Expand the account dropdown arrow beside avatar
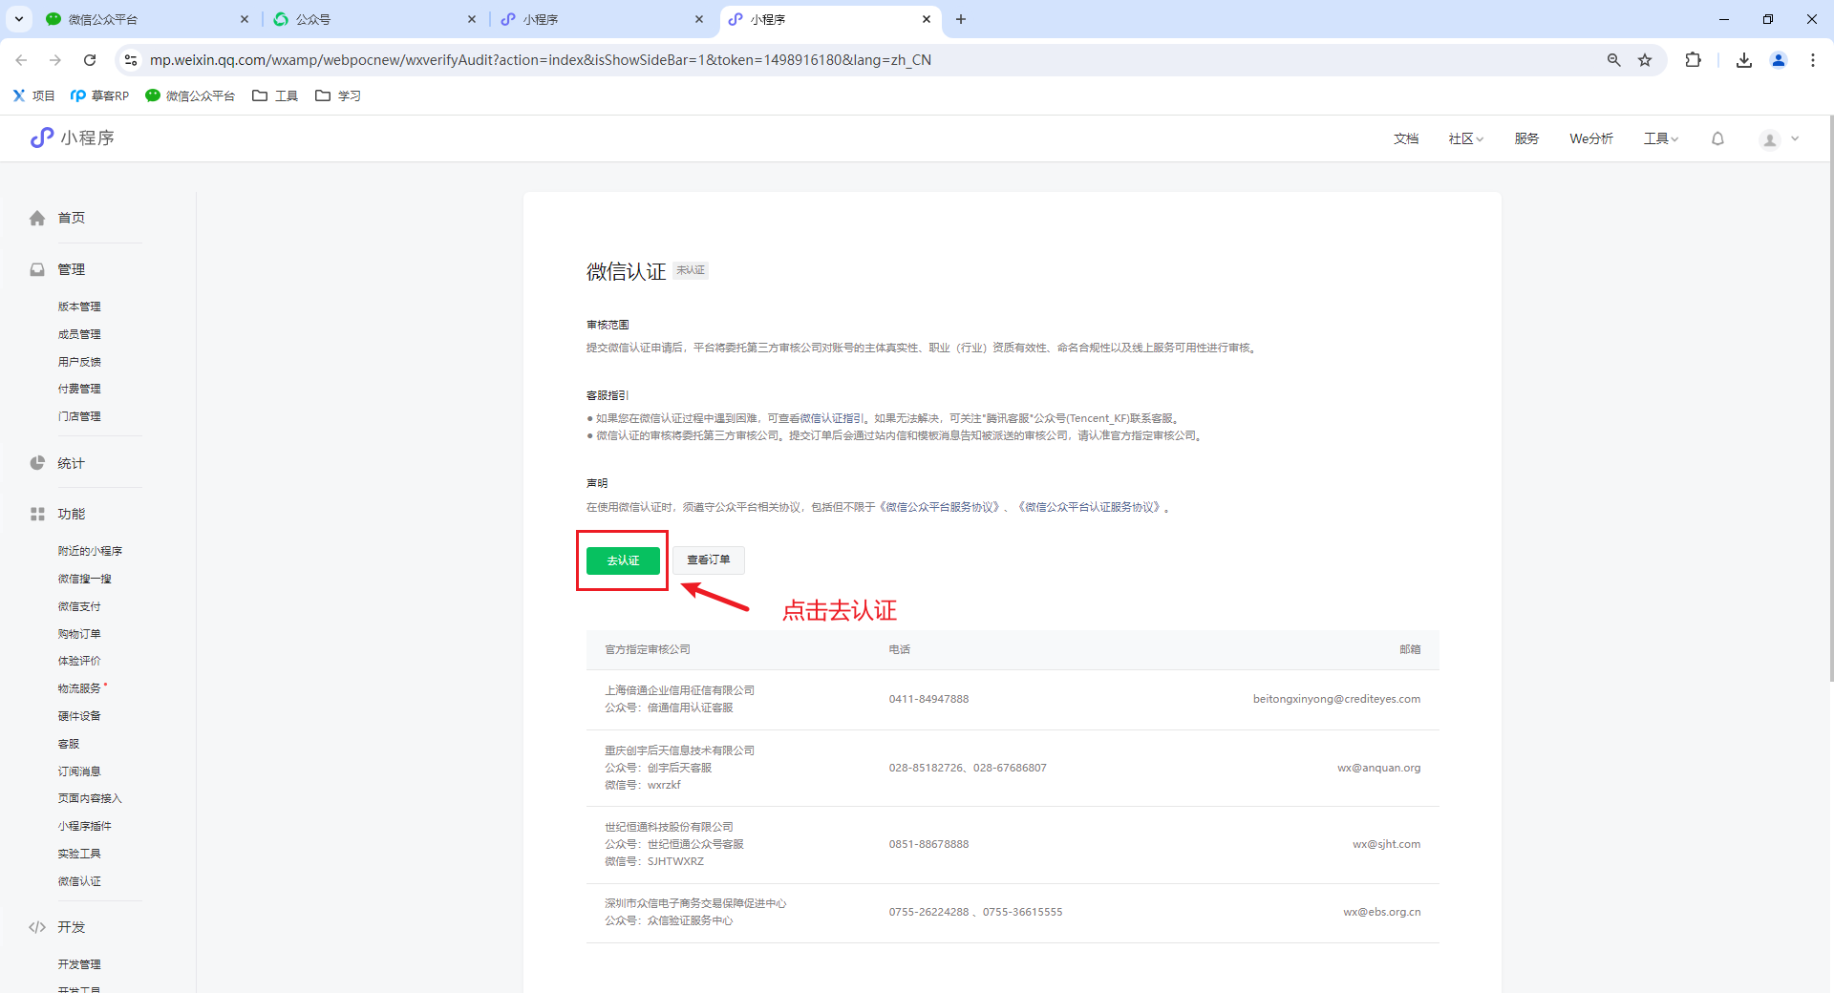This screenshot has width=1834, height=993. point(1795,138)
